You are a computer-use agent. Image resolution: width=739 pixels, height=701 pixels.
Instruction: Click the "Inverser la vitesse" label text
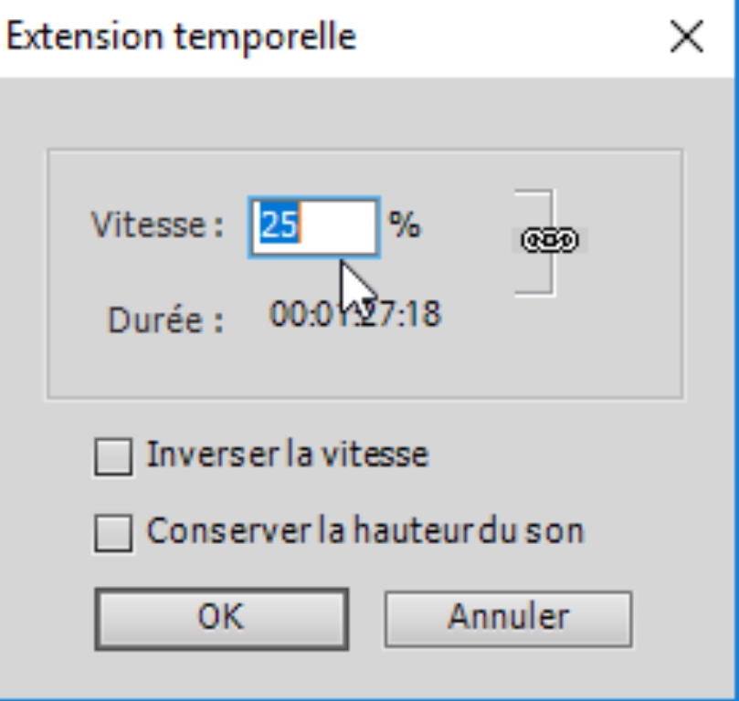pyautogui.click(x=287, y=455)
